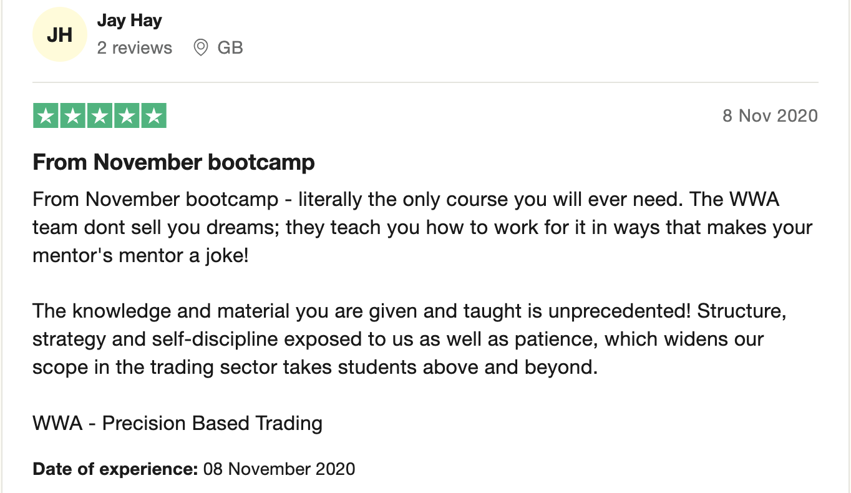Click the GB country label
The width and height of the screenshot is (851, 493).
(x=230, y=47)
